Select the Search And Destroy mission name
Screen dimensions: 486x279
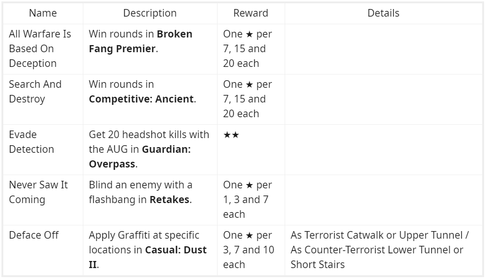(35, 92)
